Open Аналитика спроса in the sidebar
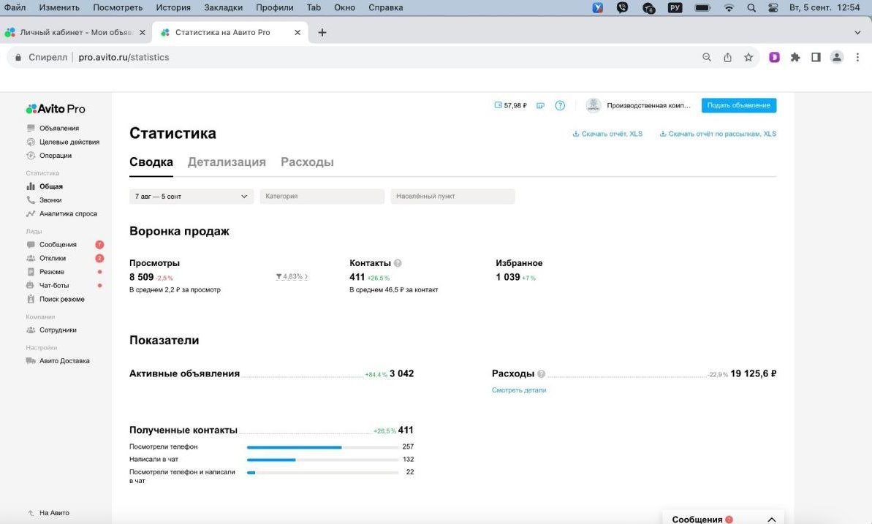Viewport: 872px width, 524px height. pyautogui.click(x=68, y=214)
